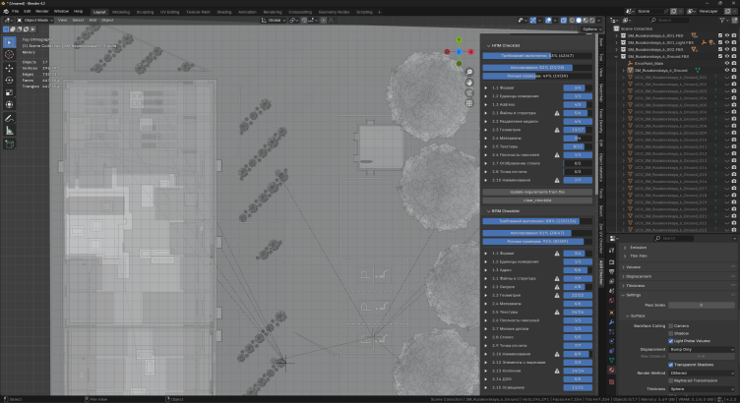This screenshot has width=740, height=403.
Task: Open the Render menu
Action: (x=43, y=12)
